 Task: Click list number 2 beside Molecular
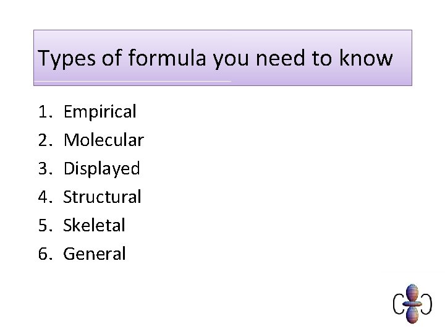(43, 140)
